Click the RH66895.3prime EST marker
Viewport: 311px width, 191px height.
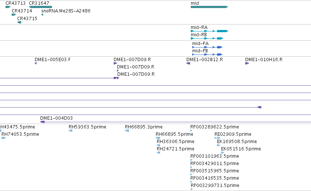pos(127,131)
